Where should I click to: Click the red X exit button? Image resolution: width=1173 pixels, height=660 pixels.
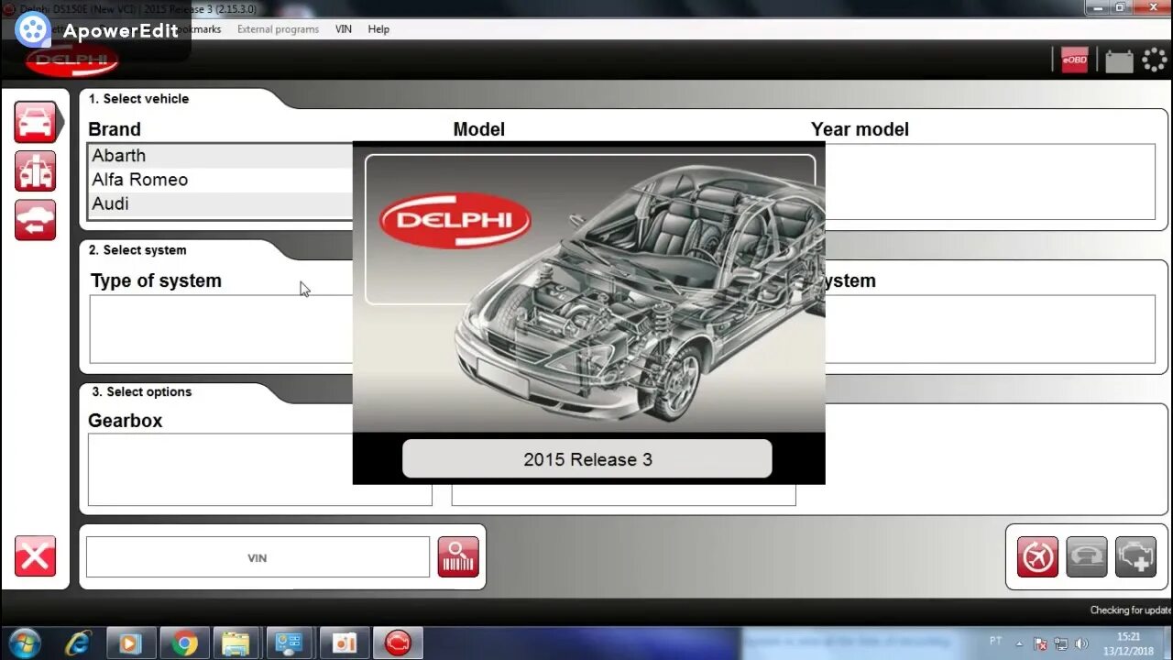click(36, 556)
